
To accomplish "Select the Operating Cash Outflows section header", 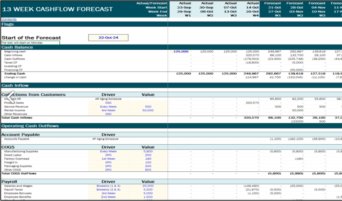I will 30,126.
